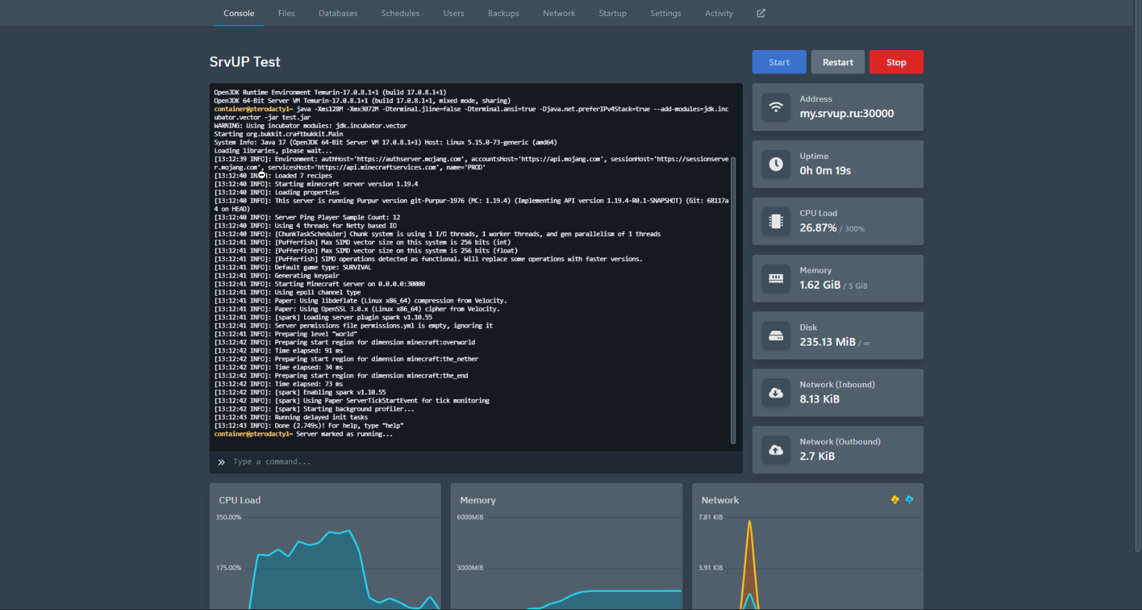
Task: Click the Network Inbound cloud download icon
Action: pyautogui.click(x=776, y=393)
